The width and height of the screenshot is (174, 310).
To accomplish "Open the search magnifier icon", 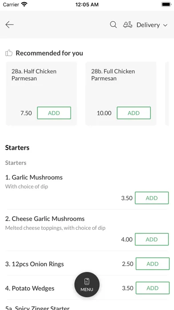I will click(113, 24).
